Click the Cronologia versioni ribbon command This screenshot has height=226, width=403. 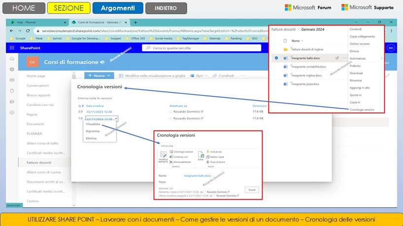pos(181,152)
